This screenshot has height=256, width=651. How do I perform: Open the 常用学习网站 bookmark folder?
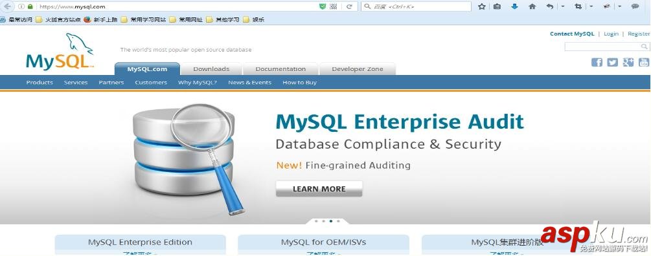[143, 19]
